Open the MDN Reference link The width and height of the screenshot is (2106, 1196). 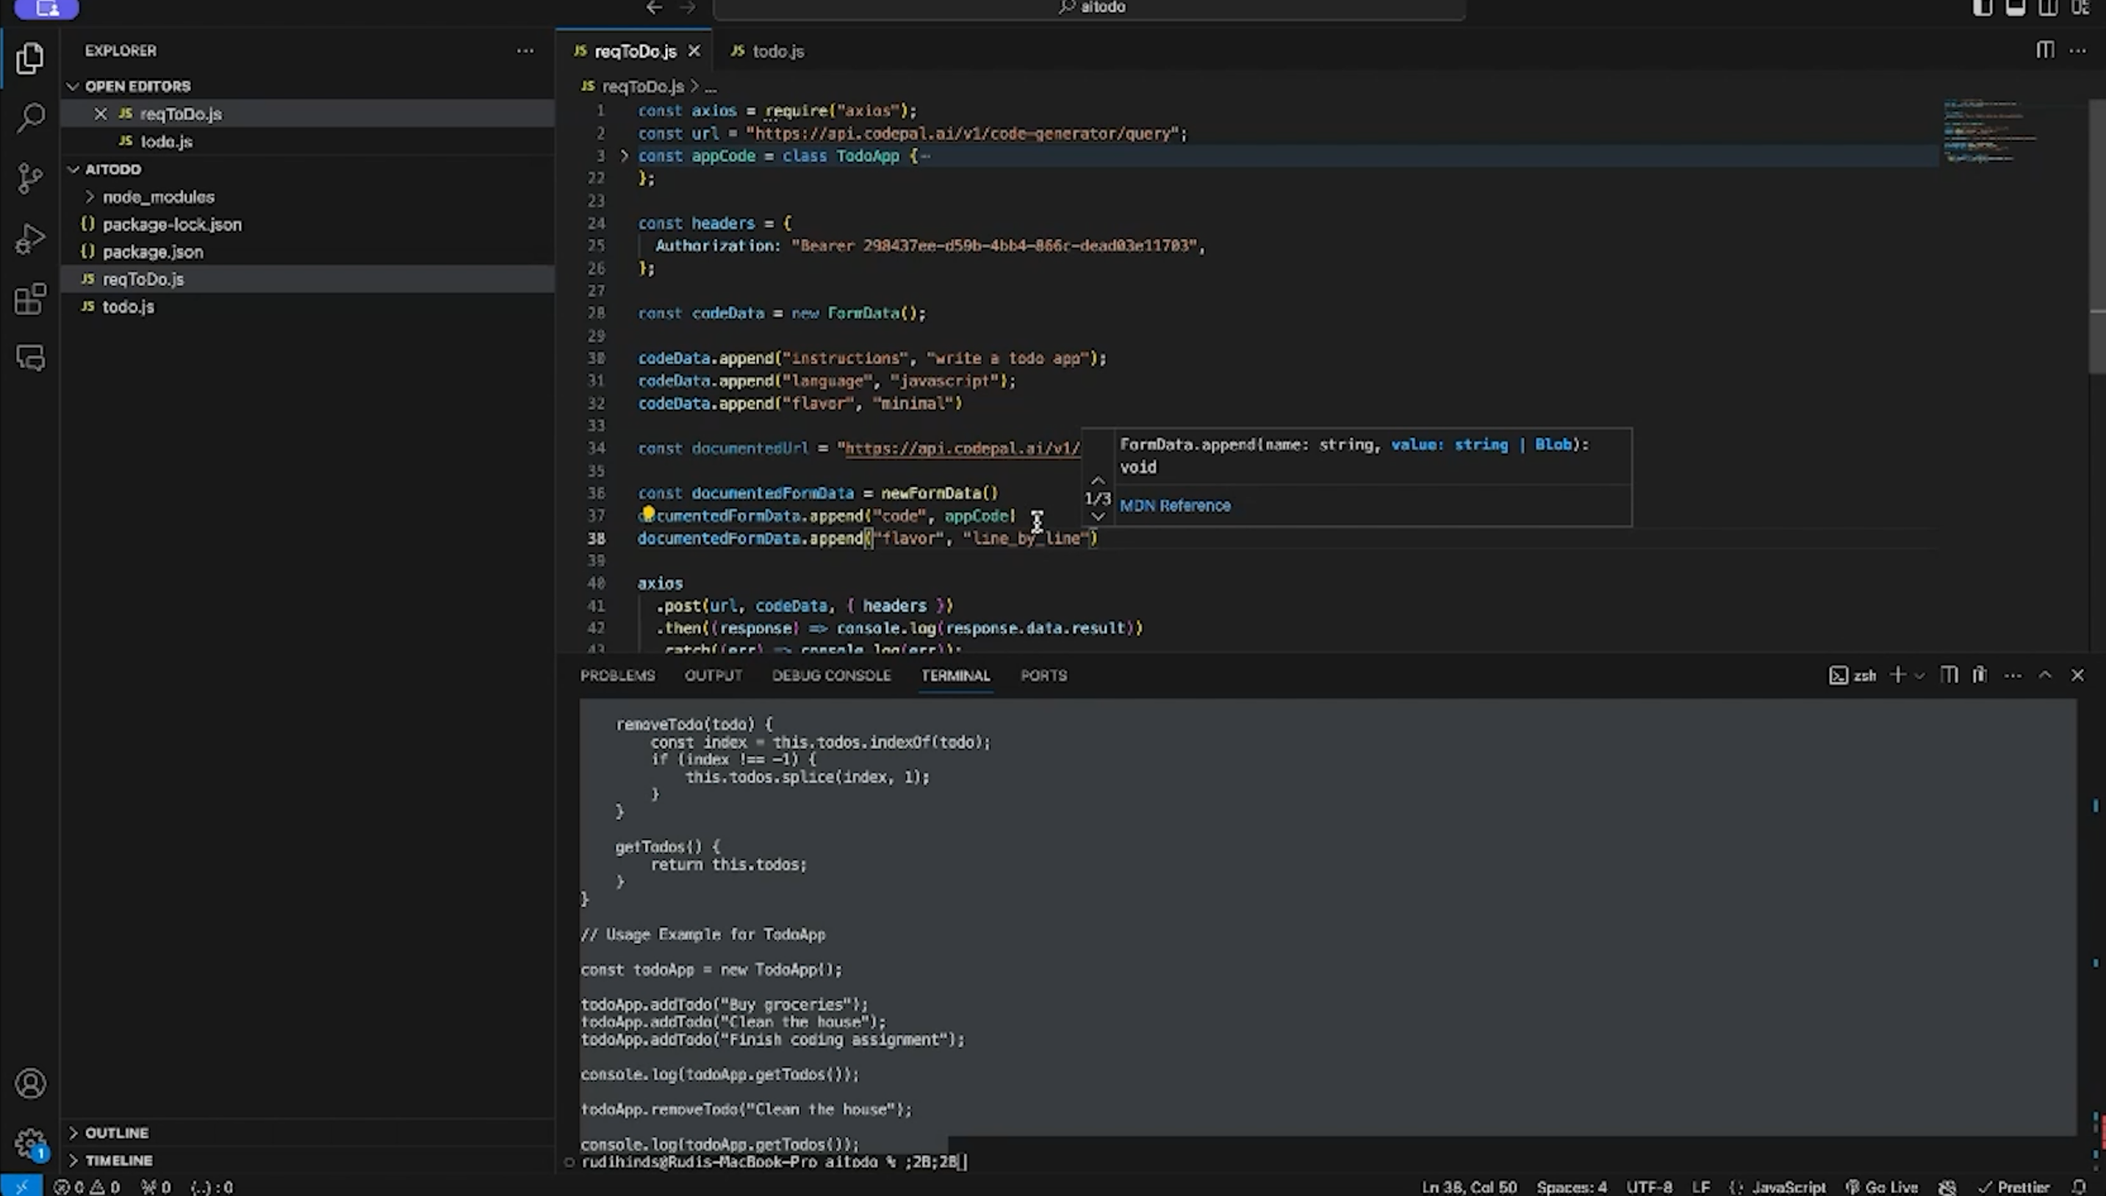coord(1174,506)
